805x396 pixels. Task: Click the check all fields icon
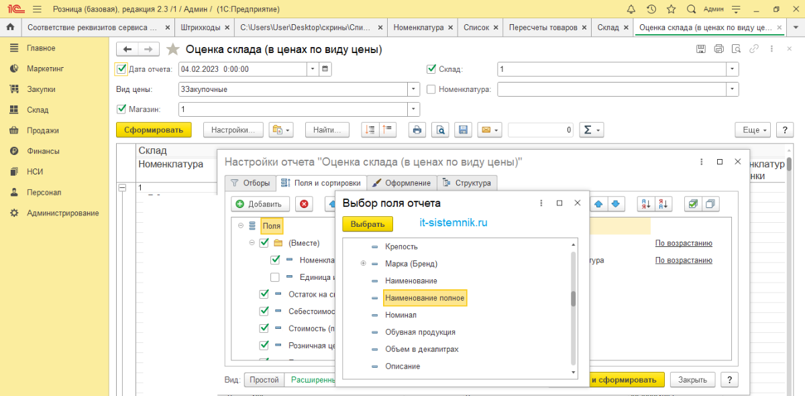coord(693,203)
